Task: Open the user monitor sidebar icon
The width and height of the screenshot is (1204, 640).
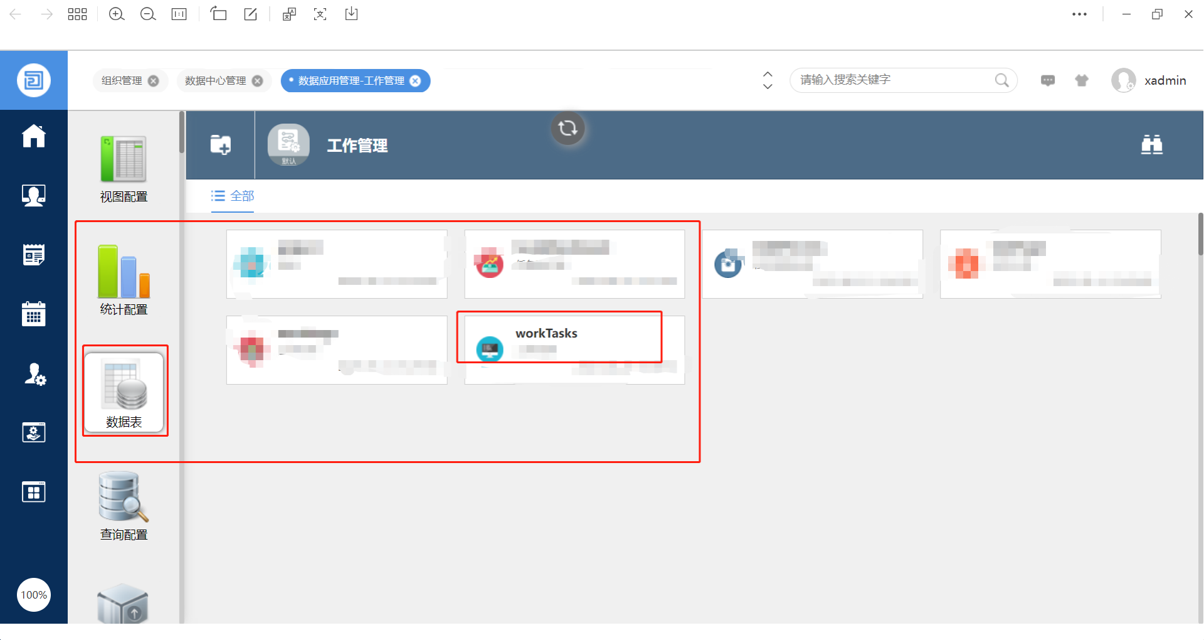Action: 34,196
